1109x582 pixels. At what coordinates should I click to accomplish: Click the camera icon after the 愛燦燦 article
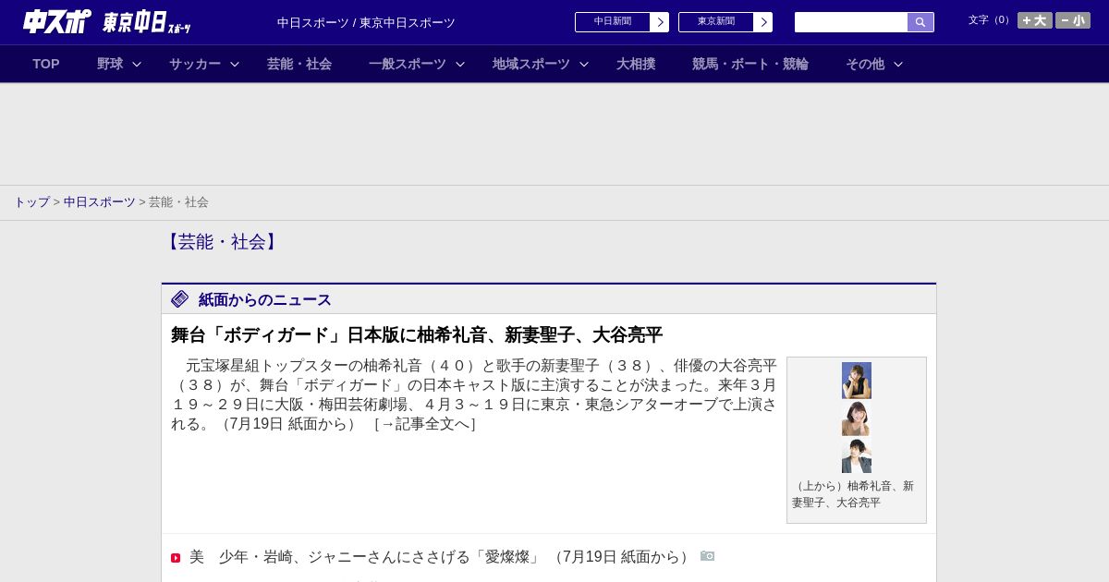point(708,556)
